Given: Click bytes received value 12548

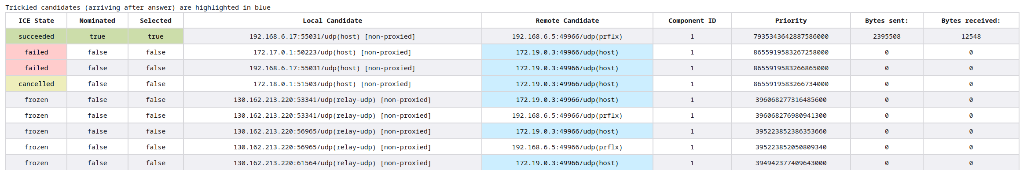Looking at the screenshot, I should [971, 36].
